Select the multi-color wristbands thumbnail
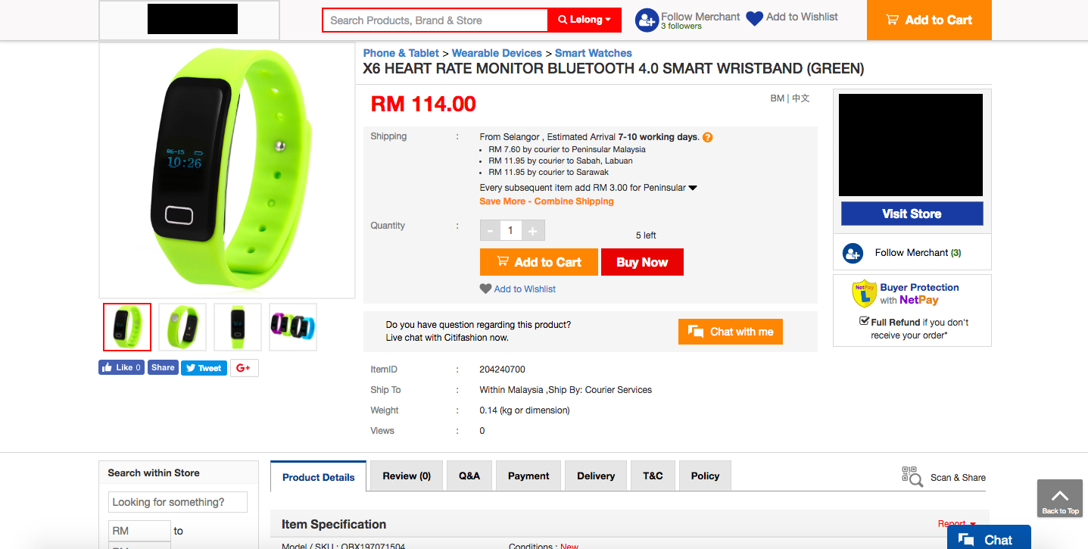Image resolution: width=1088 pixels, height=549 pixels. tap(293, 327)
